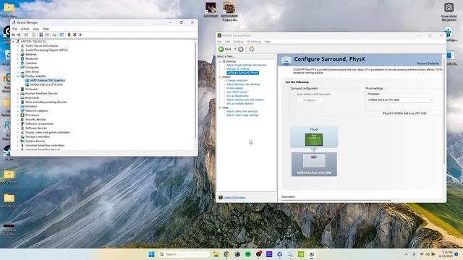Open the Help menu in Device Manager
The image size is (463, 260).
click(46, 29)
